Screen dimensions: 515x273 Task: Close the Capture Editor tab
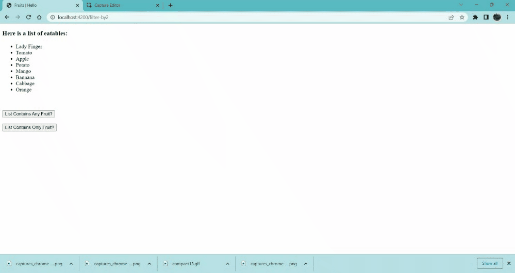point(158,5)
